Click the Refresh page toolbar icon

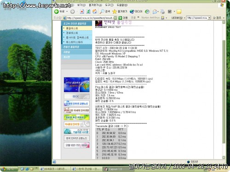tap(88, 11)
